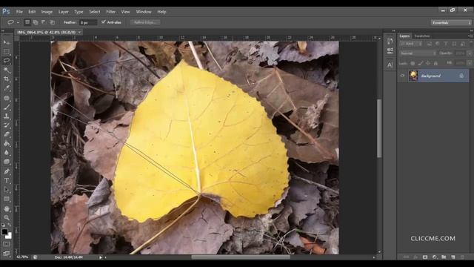Click the Quick Mask mode icon
This screenshot has height=267, width=474.
pyautogui.click(x=7, y=244)
